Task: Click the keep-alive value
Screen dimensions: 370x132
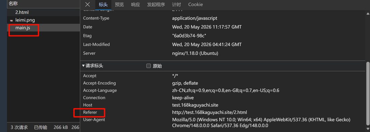Action: (183, 98)
